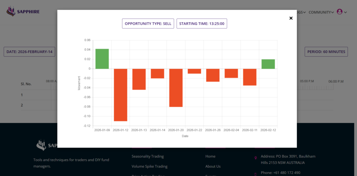Viewport: 357px width, 176px height.
Task: Open the Period: 60 Minutes selector
Action: tap(326, 52)
